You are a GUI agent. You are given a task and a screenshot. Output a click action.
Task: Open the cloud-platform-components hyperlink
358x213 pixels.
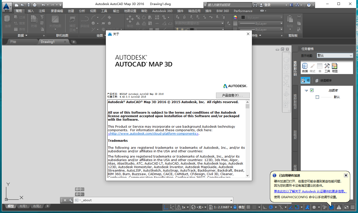coord(153,133)
